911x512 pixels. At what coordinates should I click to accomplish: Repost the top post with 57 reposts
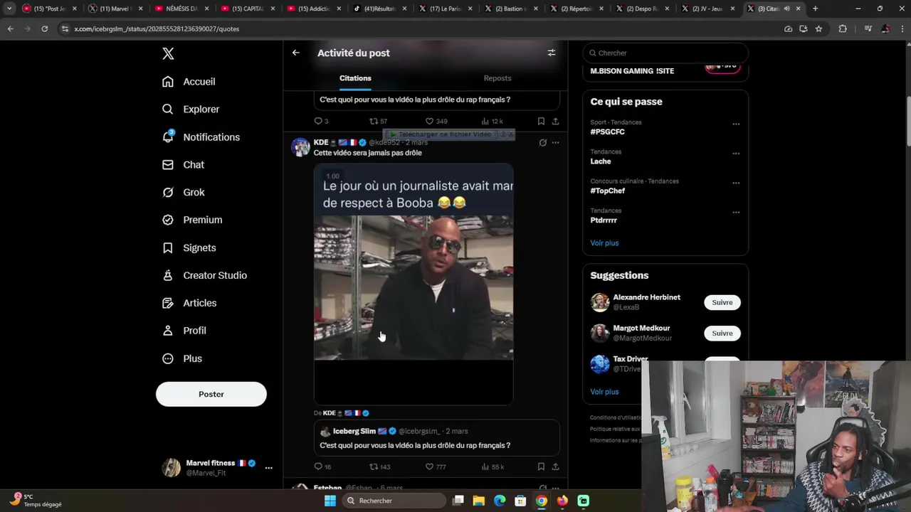tap(378, 121)
